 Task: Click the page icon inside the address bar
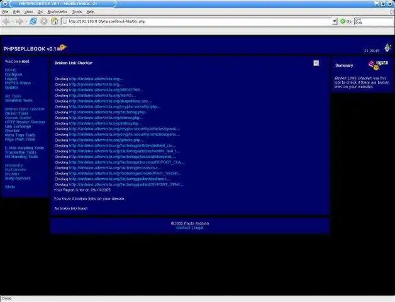pos(65,21)
